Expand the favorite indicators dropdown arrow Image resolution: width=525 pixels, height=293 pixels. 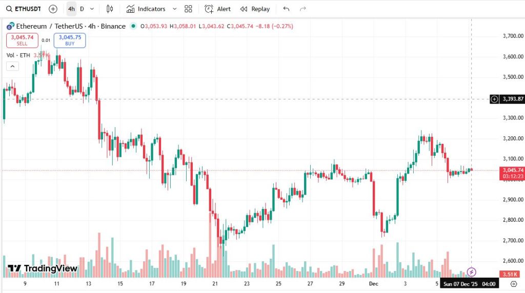tap(174, 9)
